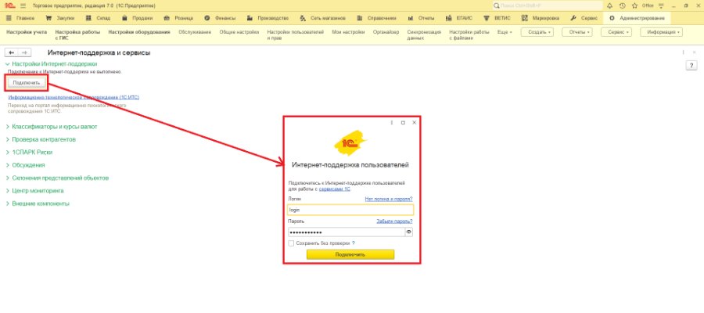Open Общие настройки command
Image resolution: width=704 pixels, height=313 pixels.
click(239, 32)
